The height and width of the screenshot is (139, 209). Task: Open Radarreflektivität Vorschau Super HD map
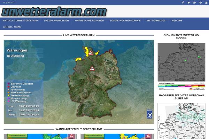[x=181, y=121]
